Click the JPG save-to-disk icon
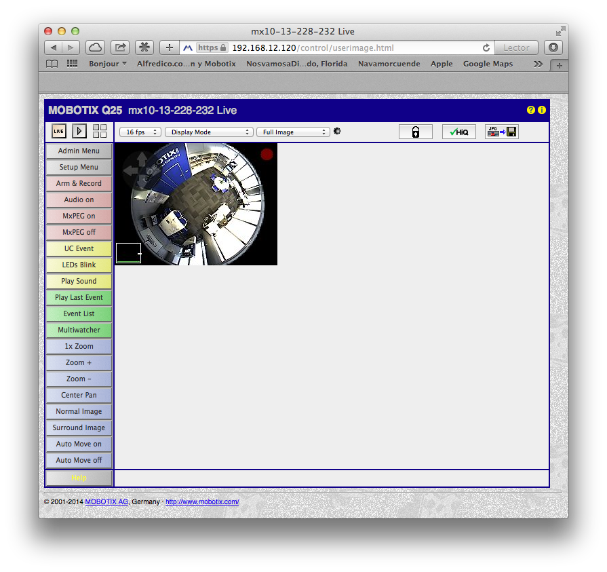 pos(502,132)
